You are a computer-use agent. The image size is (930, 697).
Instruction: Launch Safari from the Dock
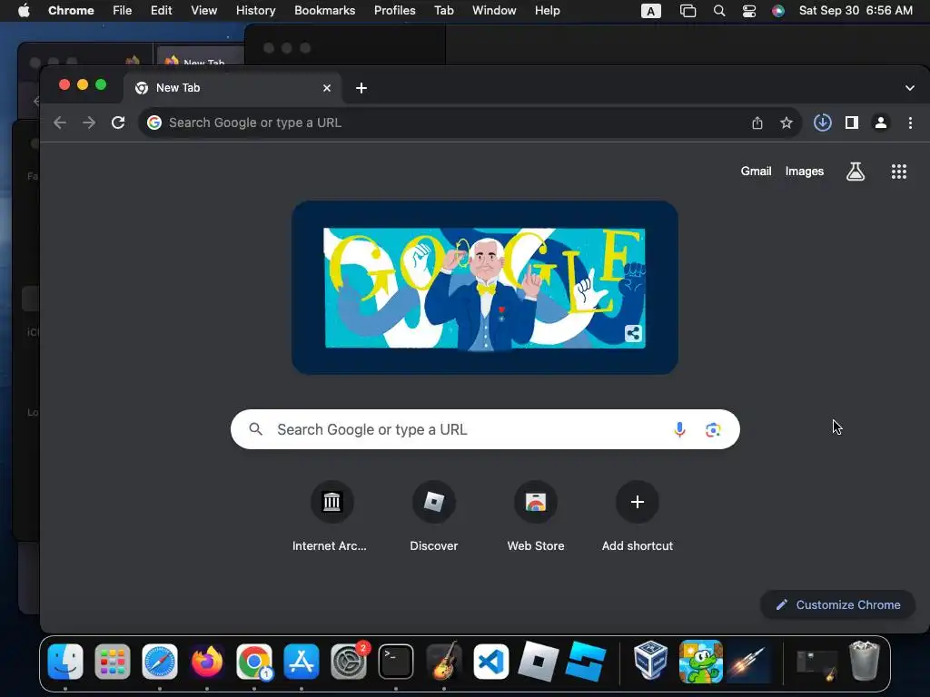[x=160, y=661]
